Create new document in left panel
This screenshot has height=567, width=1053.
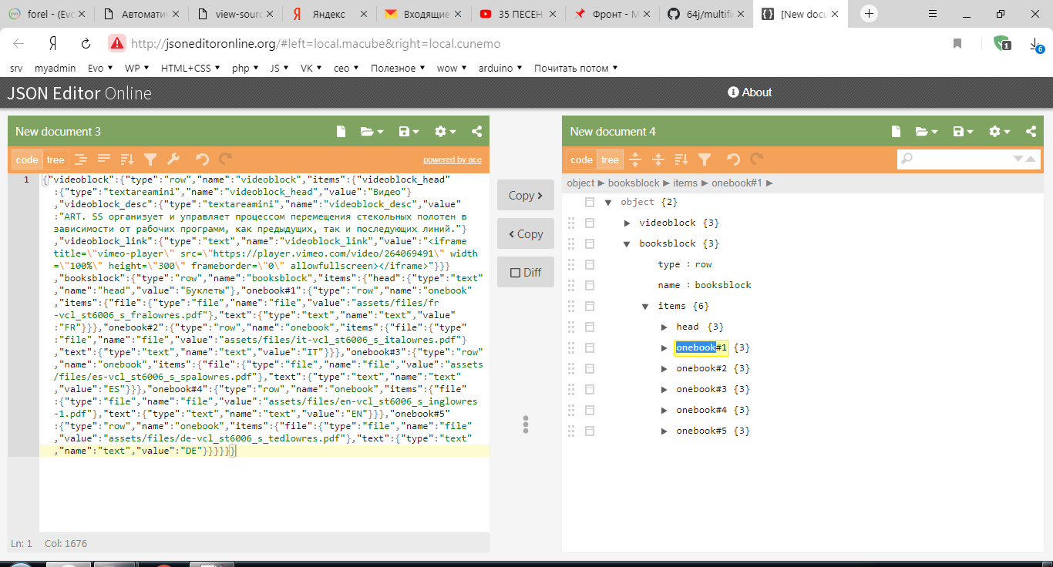click(x=341, y=132)
